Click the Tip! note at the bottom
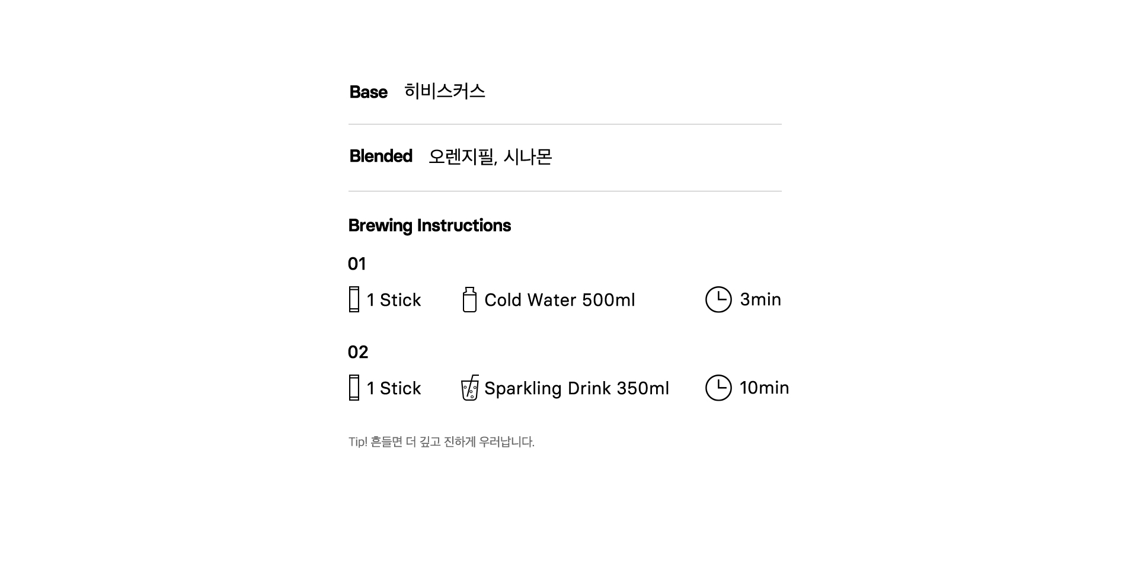The height and width of the screenshot is (566, 1138). 442,442
